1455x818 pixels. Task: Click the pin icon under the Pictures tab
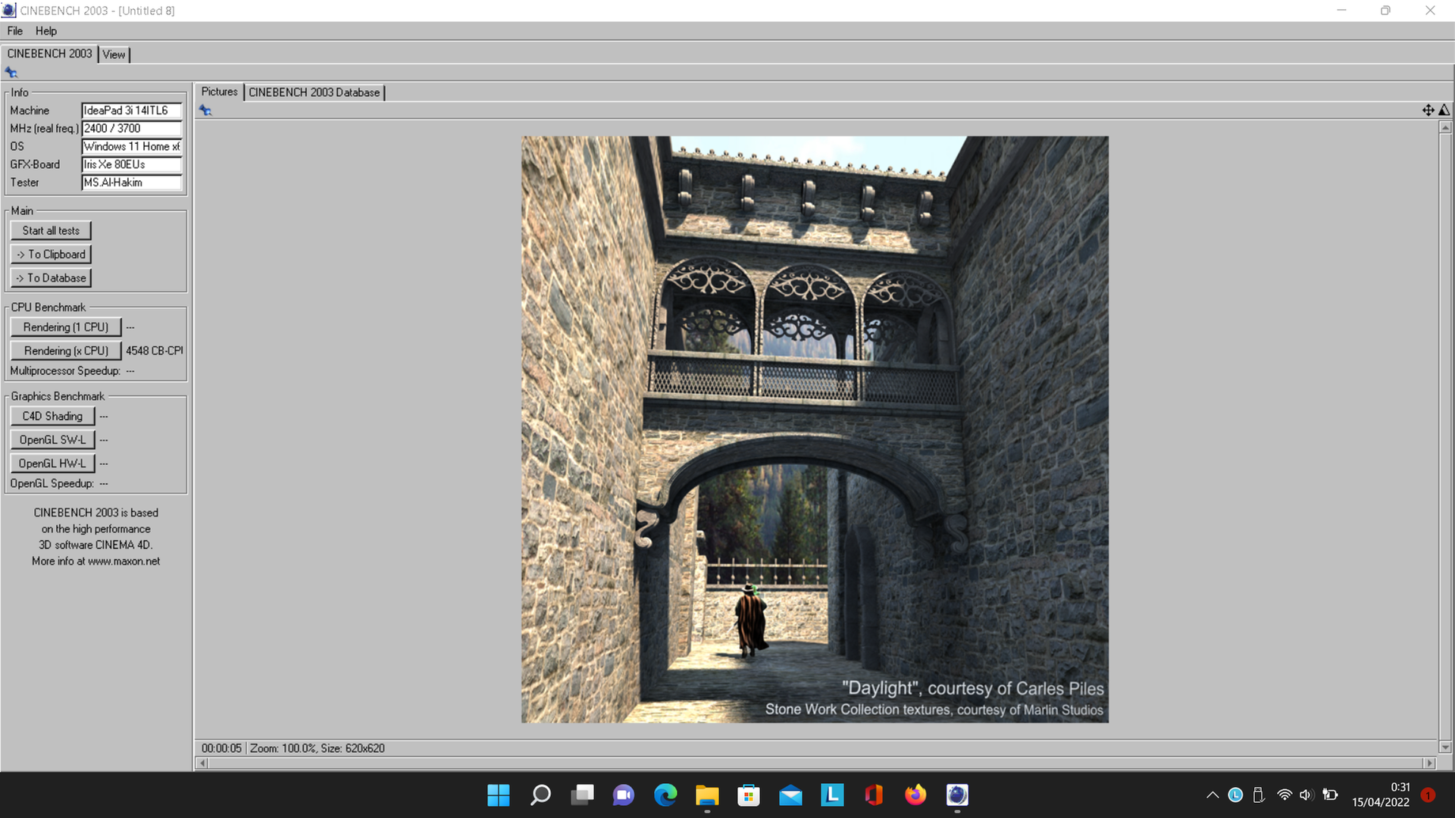click(205, 111)
